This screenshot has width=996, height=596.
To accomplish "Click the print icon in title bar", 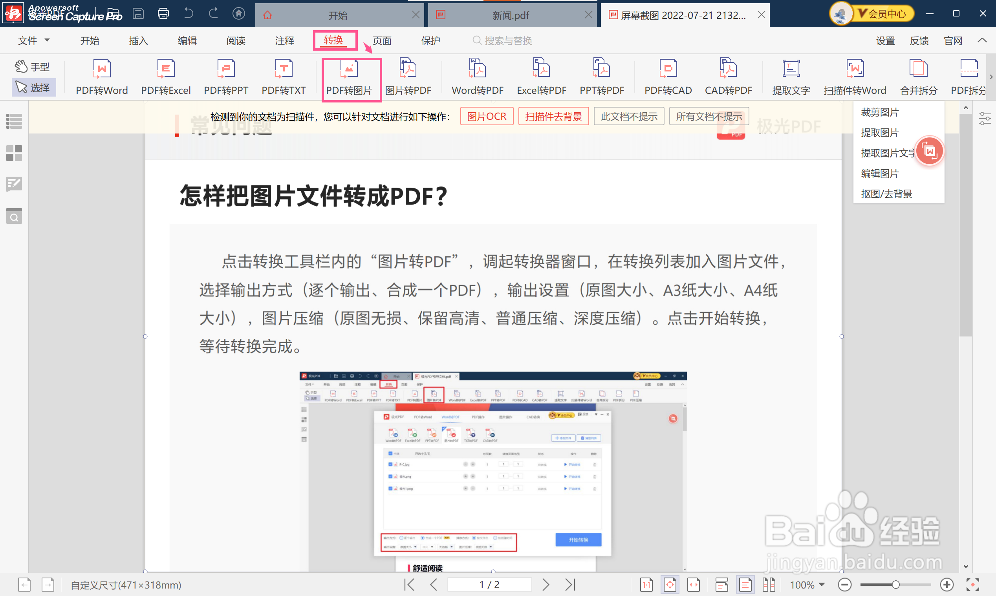I will [163, 14].
